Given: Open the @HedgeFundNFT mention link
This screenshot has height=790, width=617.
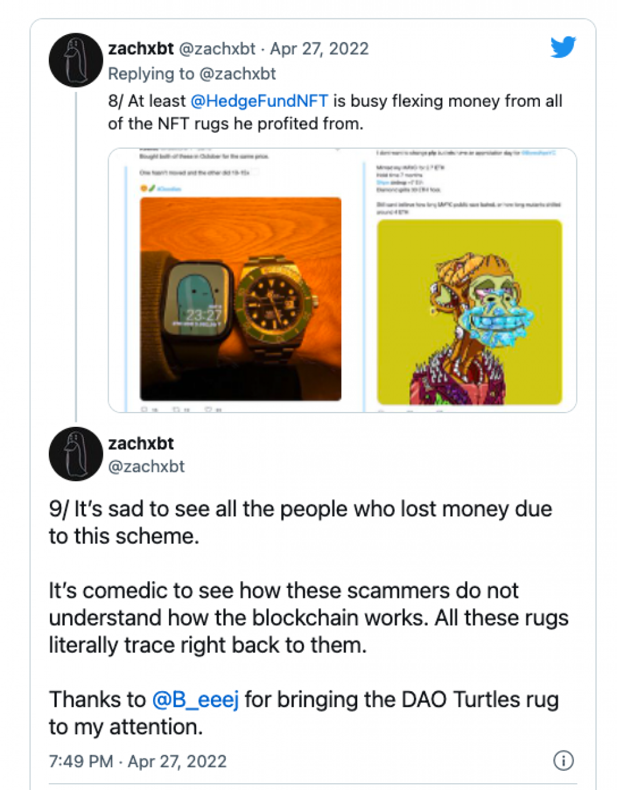Looking at the screenshot, I should point(259,101).
